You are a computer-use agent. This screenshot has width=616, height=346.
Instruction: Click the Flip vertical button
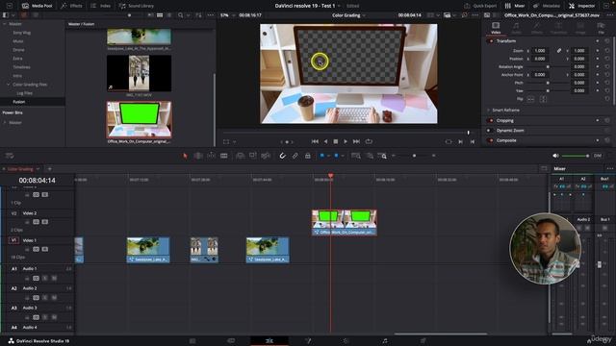tap(543, 99)
